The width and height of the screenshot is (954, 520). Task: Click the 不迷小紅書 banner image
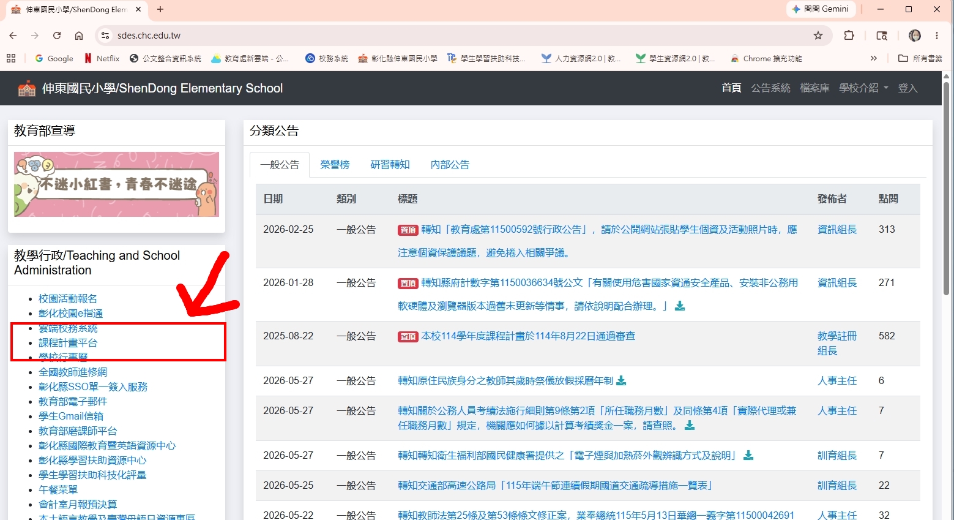tap(116, 184)
